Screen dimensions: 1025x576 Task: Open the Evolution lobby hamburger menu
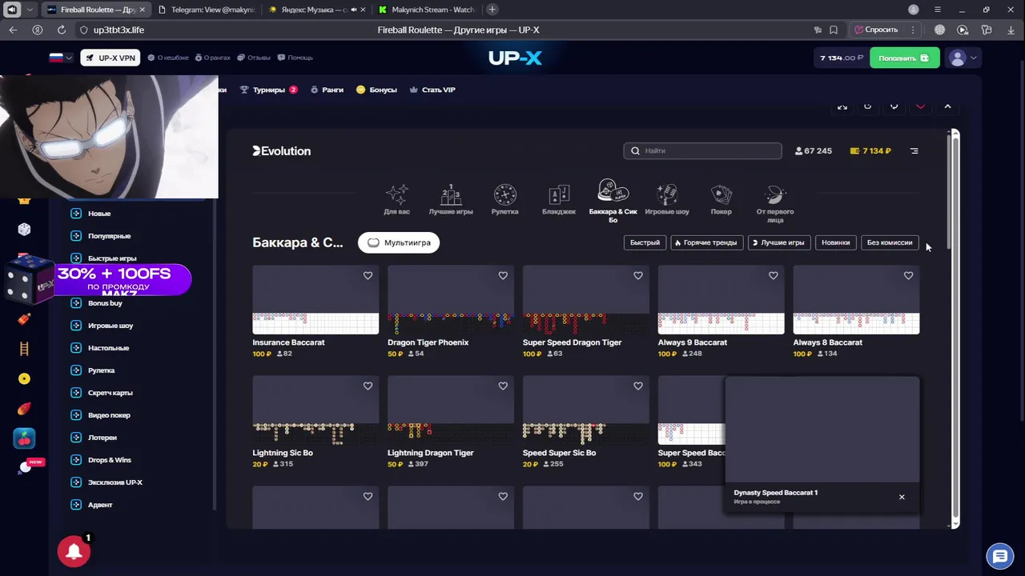click(914, 150)
